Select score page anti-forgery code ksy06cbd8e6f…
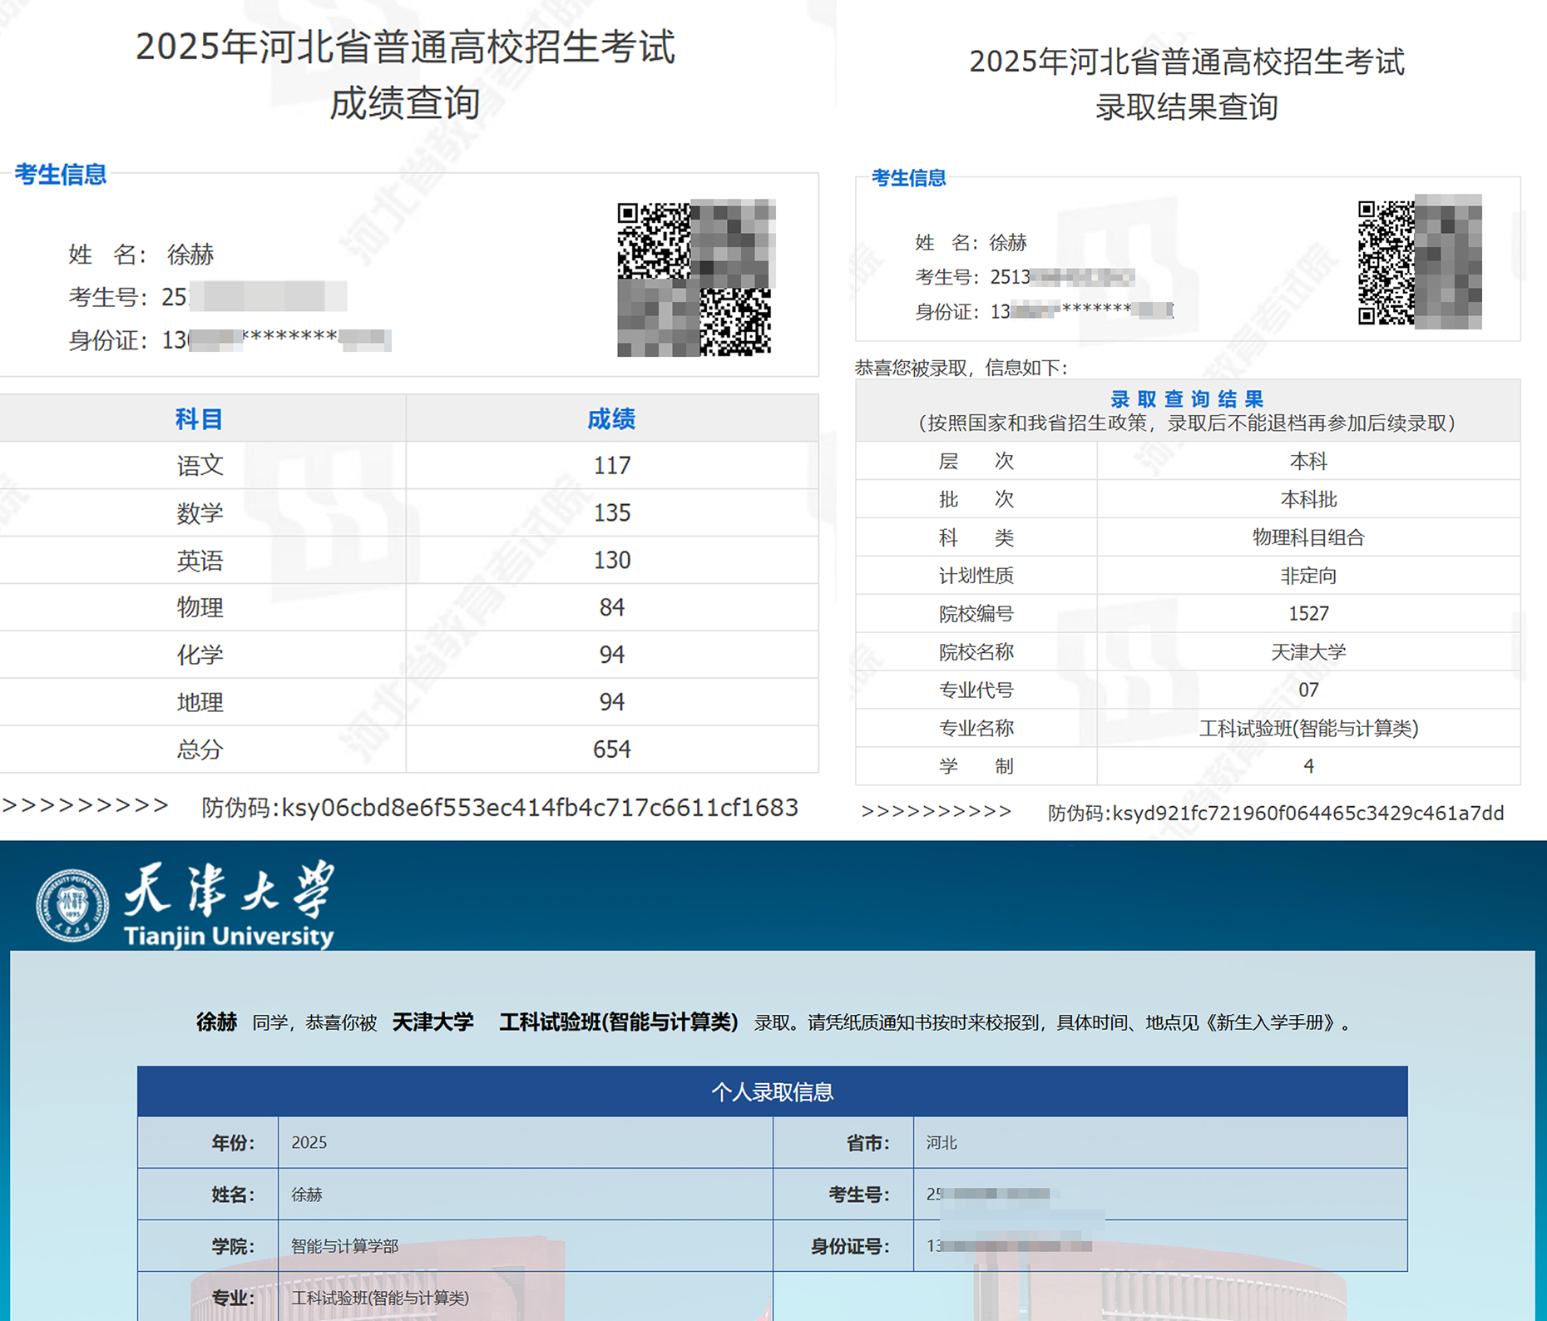The image size is (1547, 1321). (x=540, y=808)
